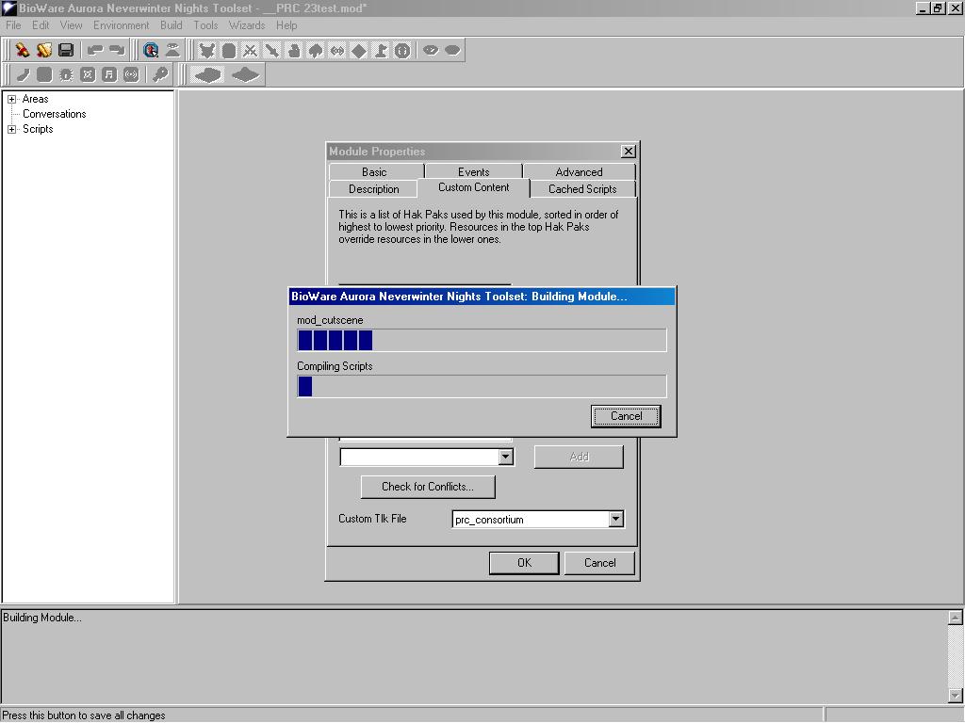Expand the Areas tree node

(x=12, y=98)
